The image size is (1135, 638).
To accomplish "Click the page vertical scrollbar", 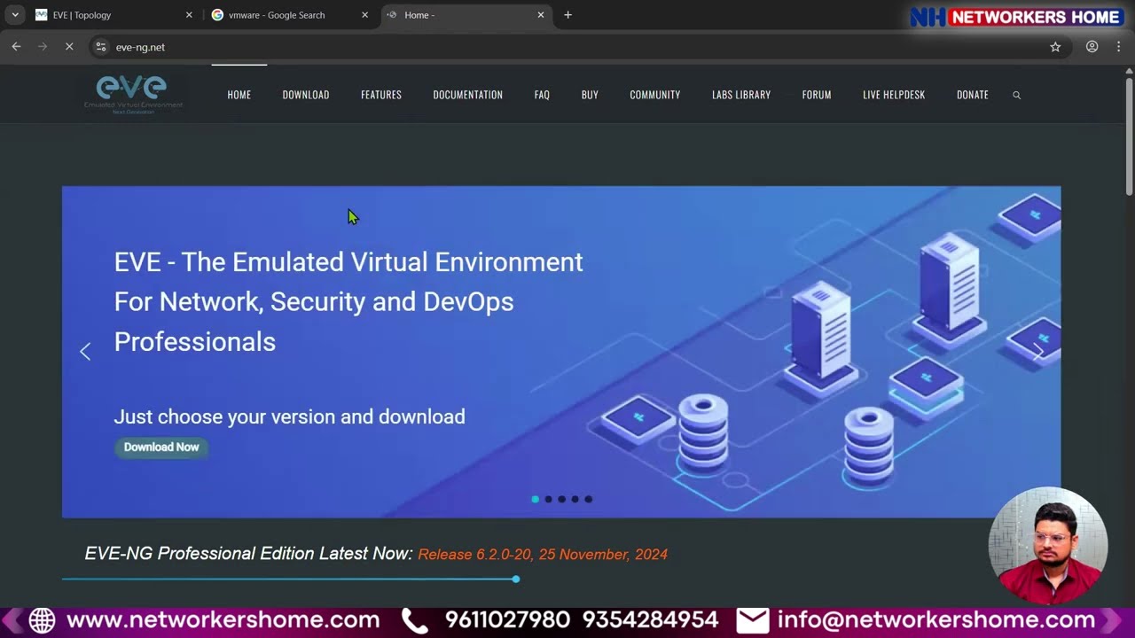I will click(1129, 137).
